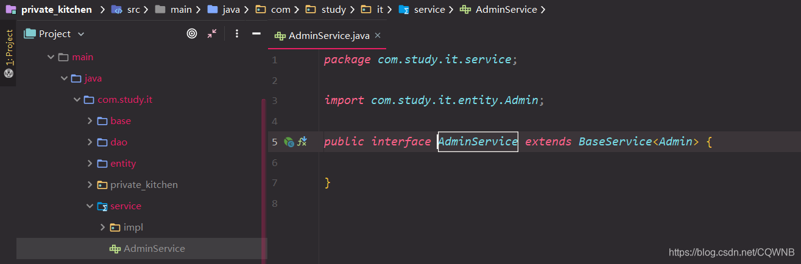Collapse the main folder
The height and width of the screenshot is (264, 801).
click(x=51, y=57)
